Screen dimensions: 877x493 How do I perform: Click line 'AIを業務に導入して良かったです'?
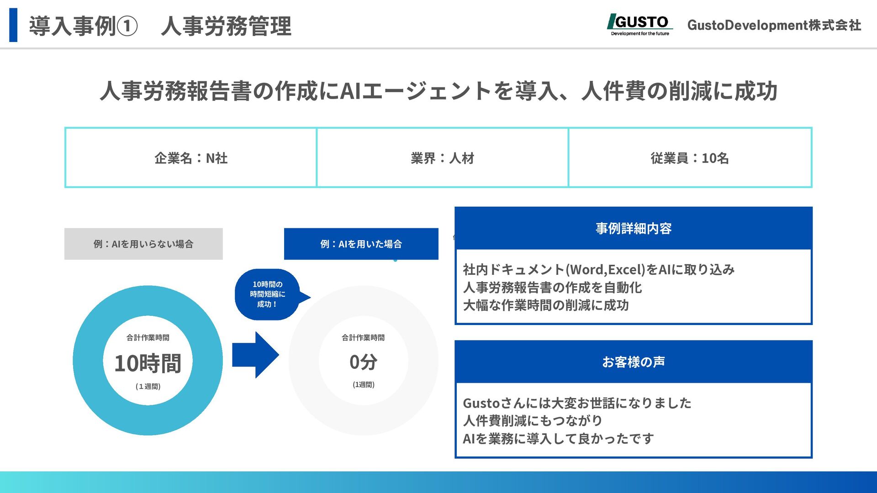pos(558,439)
